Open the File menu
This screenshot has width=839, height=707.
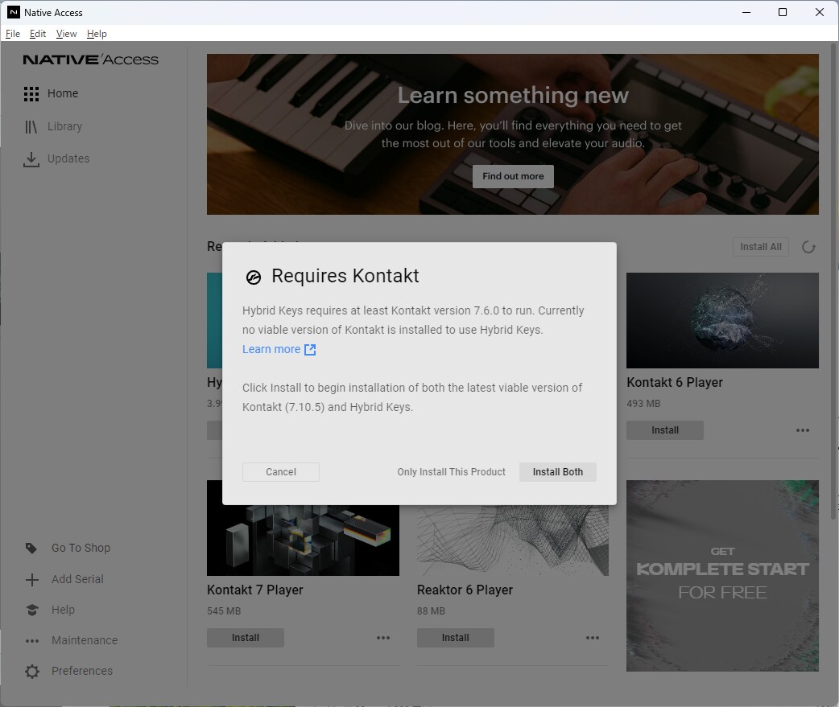(13, 34)
